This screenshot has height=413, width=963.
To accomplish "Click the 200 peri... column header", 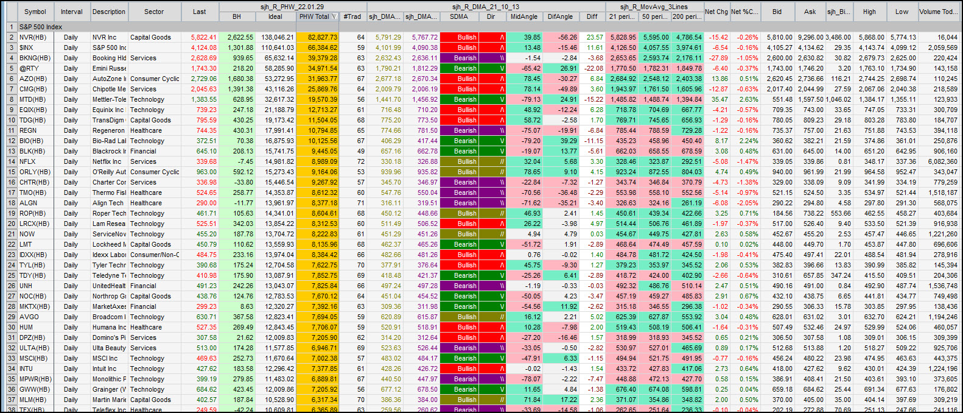I will [687, 16].
